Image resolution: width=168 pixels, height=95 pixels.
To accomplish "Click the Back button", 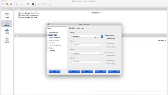I will [74, 72].
